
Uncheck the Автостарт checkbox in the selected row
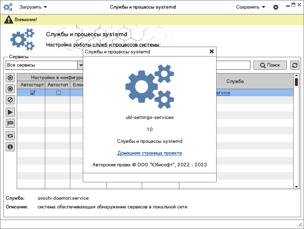33,93
